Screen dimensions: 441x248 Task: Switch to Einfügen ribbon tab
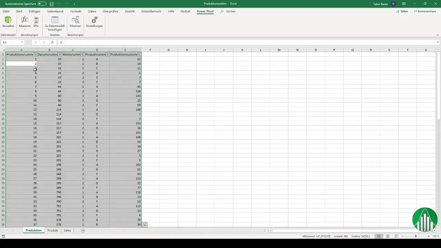34,11
